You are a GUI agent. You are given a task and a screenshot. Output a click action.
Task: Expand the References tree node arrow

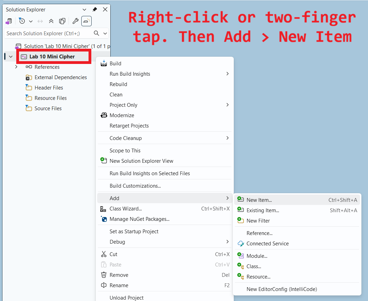tap(16, 67)
